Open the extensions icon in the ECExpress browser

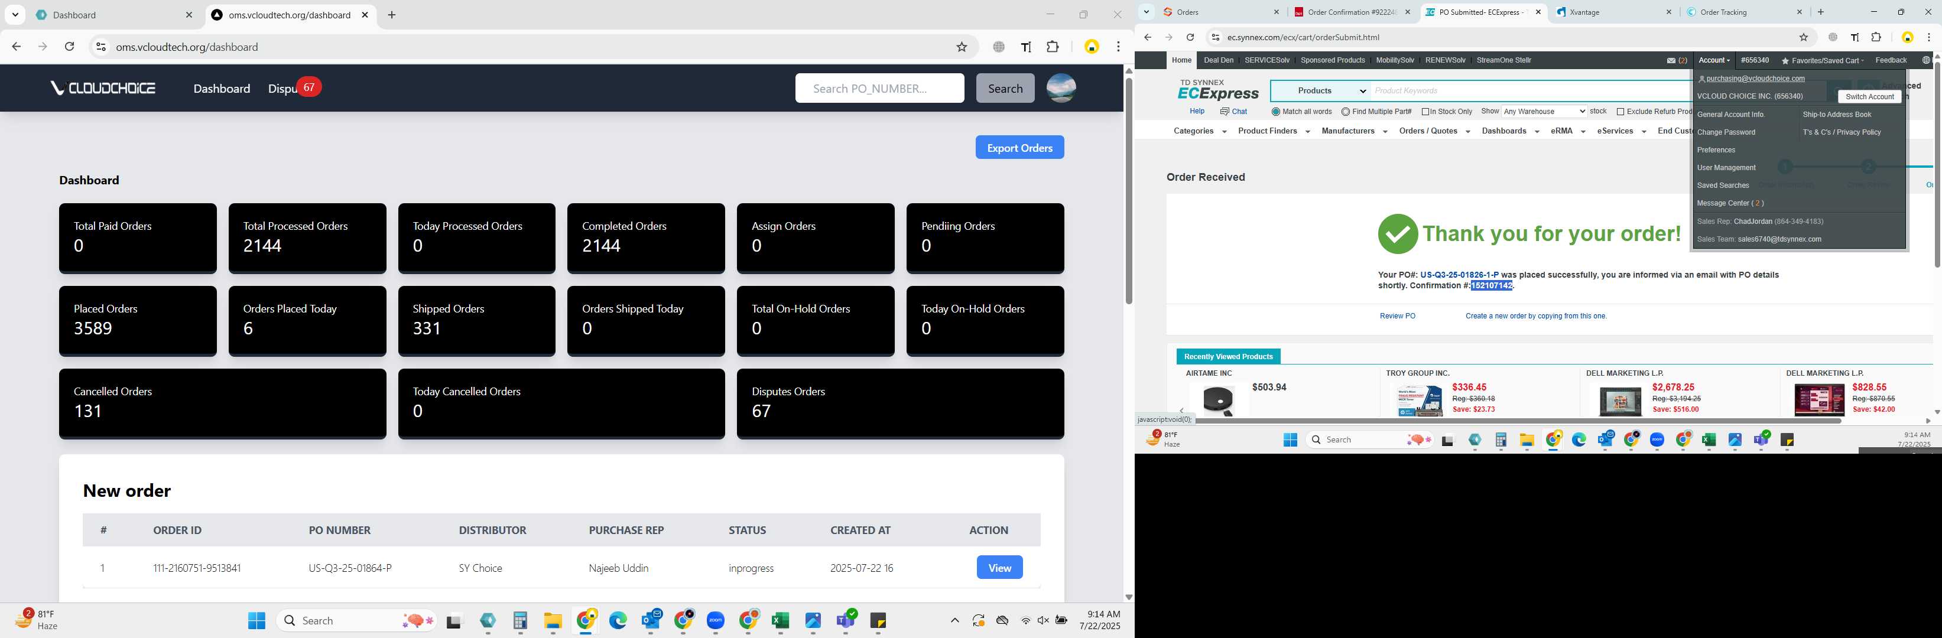tap(1876, 37)
